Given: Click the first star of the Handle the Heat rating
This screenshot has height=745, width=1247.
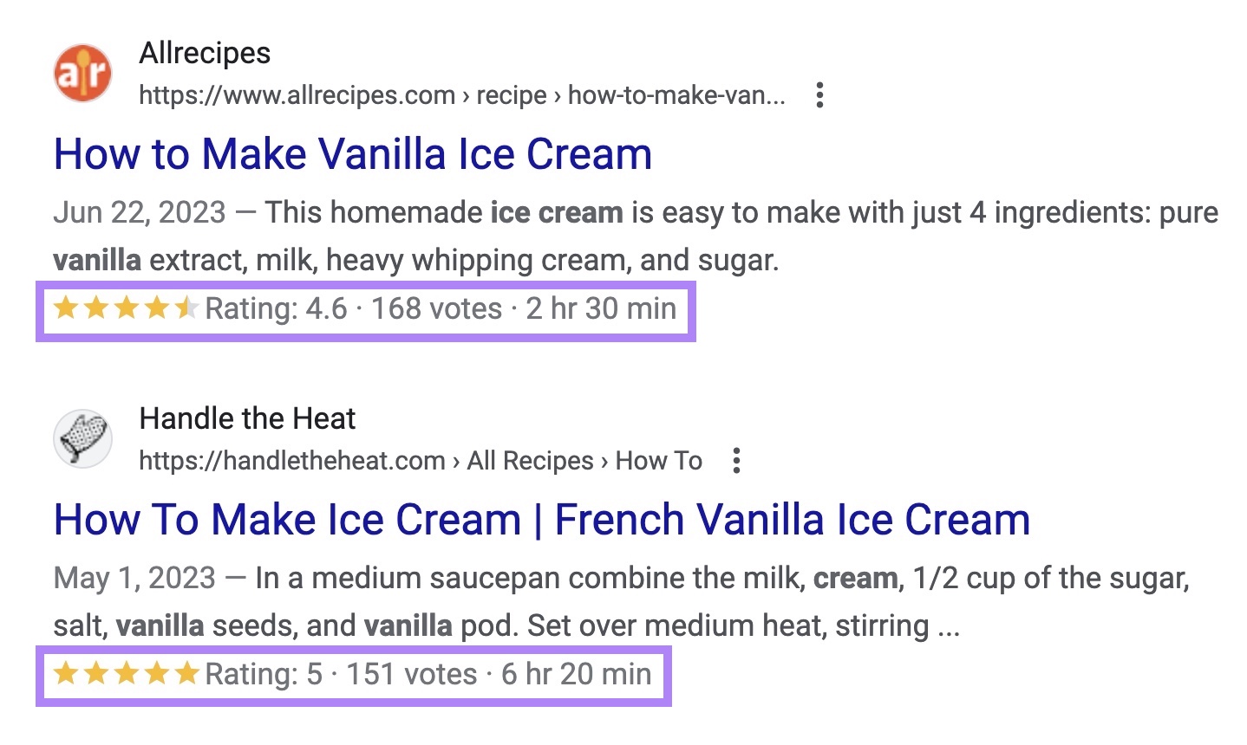Looking at the screenshot, I should click(67, 673).
